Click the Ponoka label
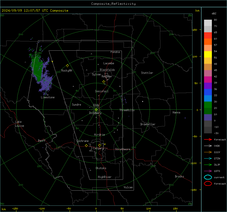 tap(115, 52)
